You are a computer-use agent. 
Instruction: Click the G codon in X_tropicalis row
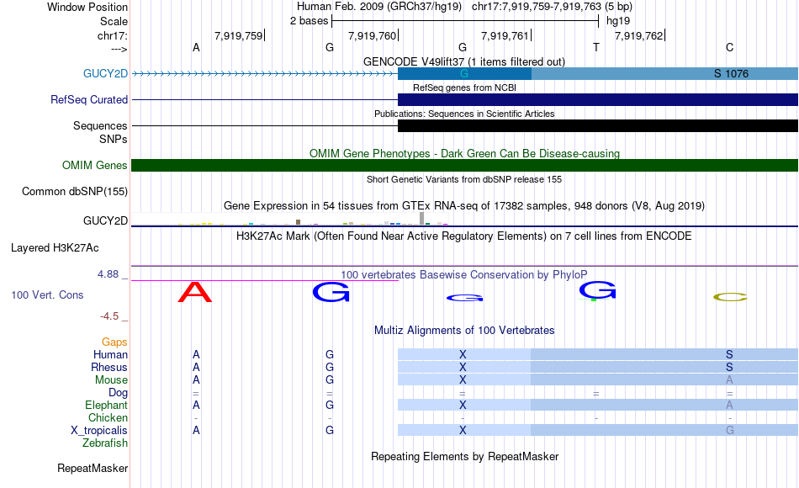point(730,431)
